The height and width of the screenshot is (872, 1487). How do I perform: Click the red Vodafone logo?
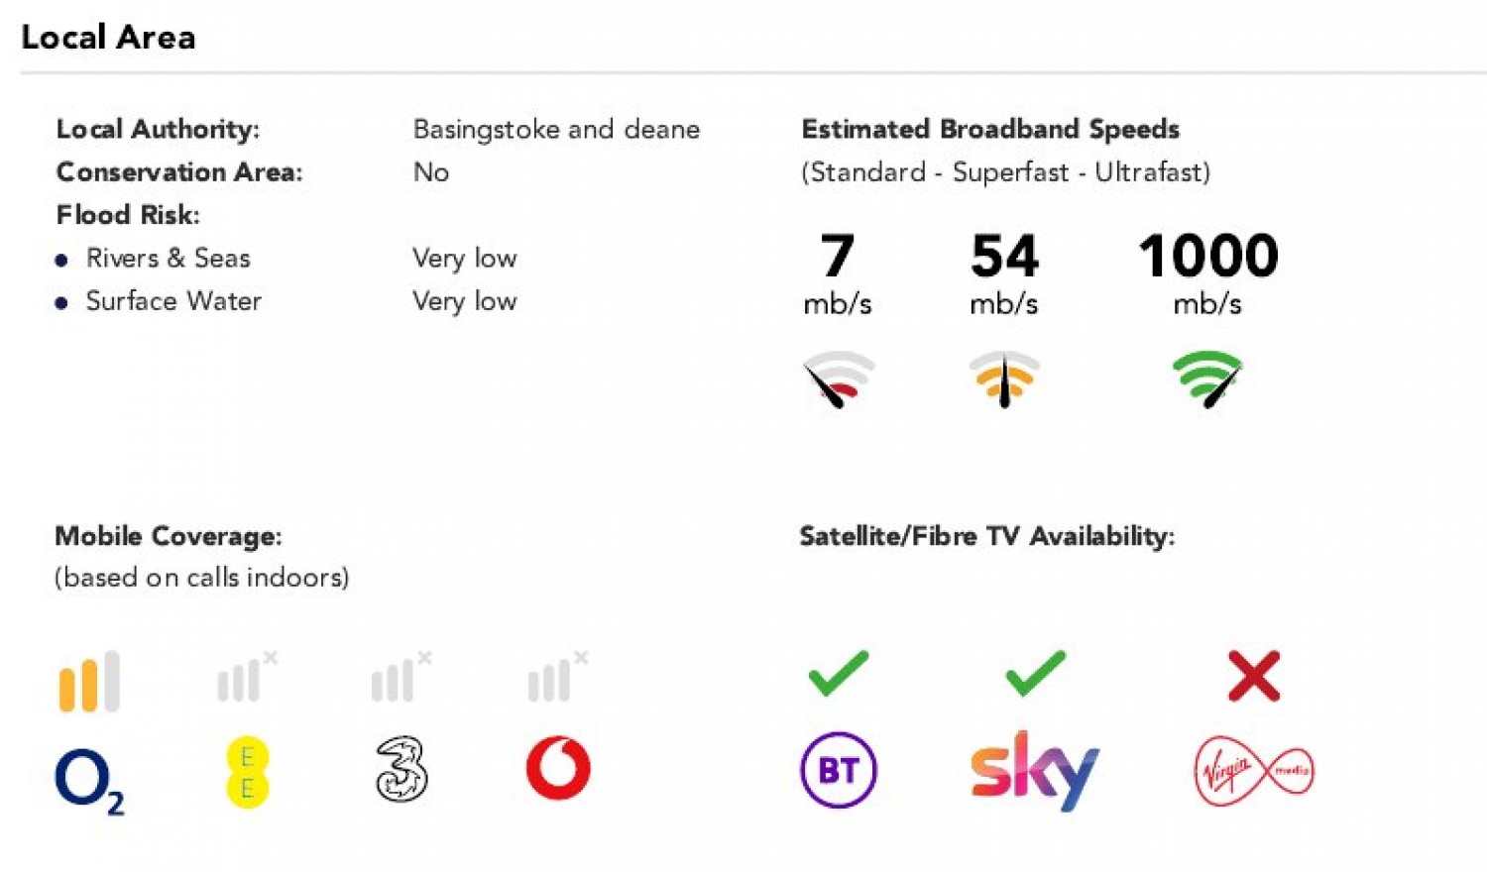(x=558, y=768)
